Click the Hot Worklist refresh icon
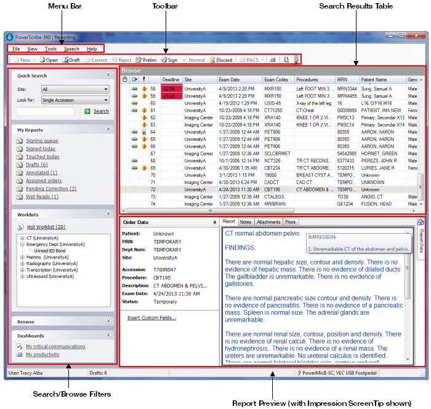This screenshot has height=409, width=431. (20, 228)
